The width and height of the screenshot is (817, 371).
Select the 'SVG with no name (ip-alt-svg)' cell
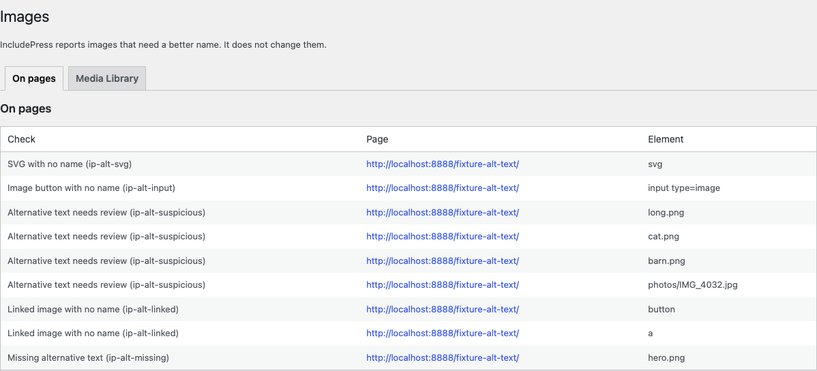(70, 164)
